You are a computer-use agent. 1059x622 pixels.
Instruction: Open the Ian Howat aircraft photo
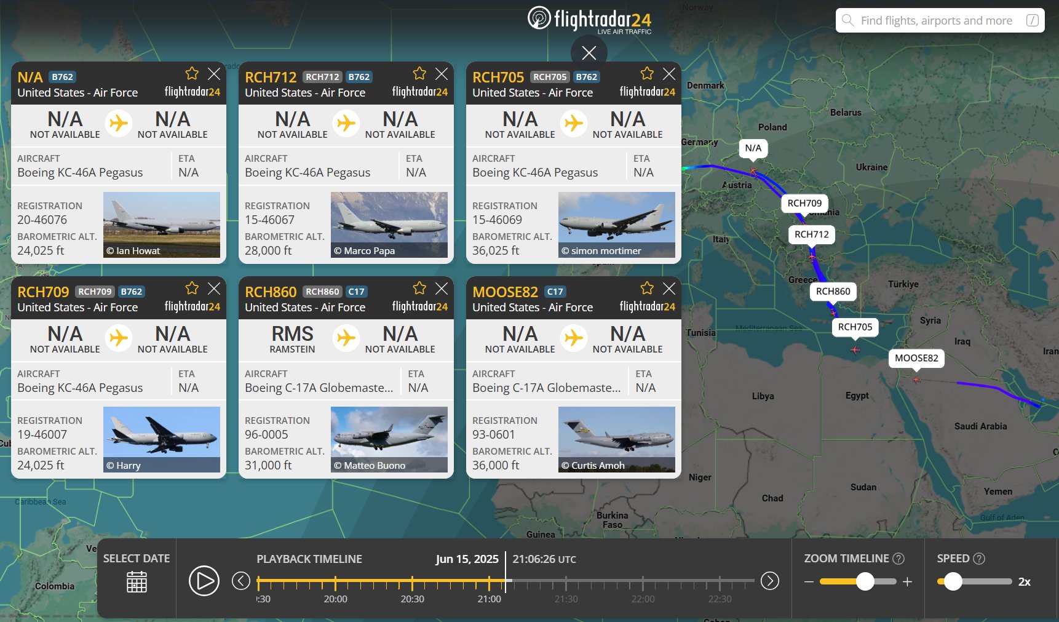[x=162, y=225]
